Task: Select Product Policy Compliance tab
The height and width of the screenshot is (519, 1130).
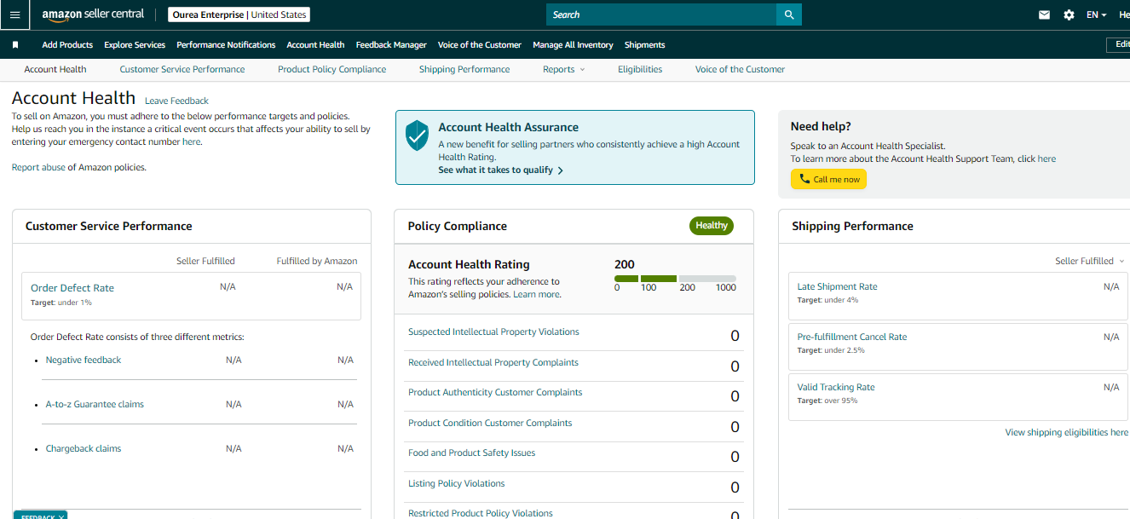Action: click(x=332, y=69)
